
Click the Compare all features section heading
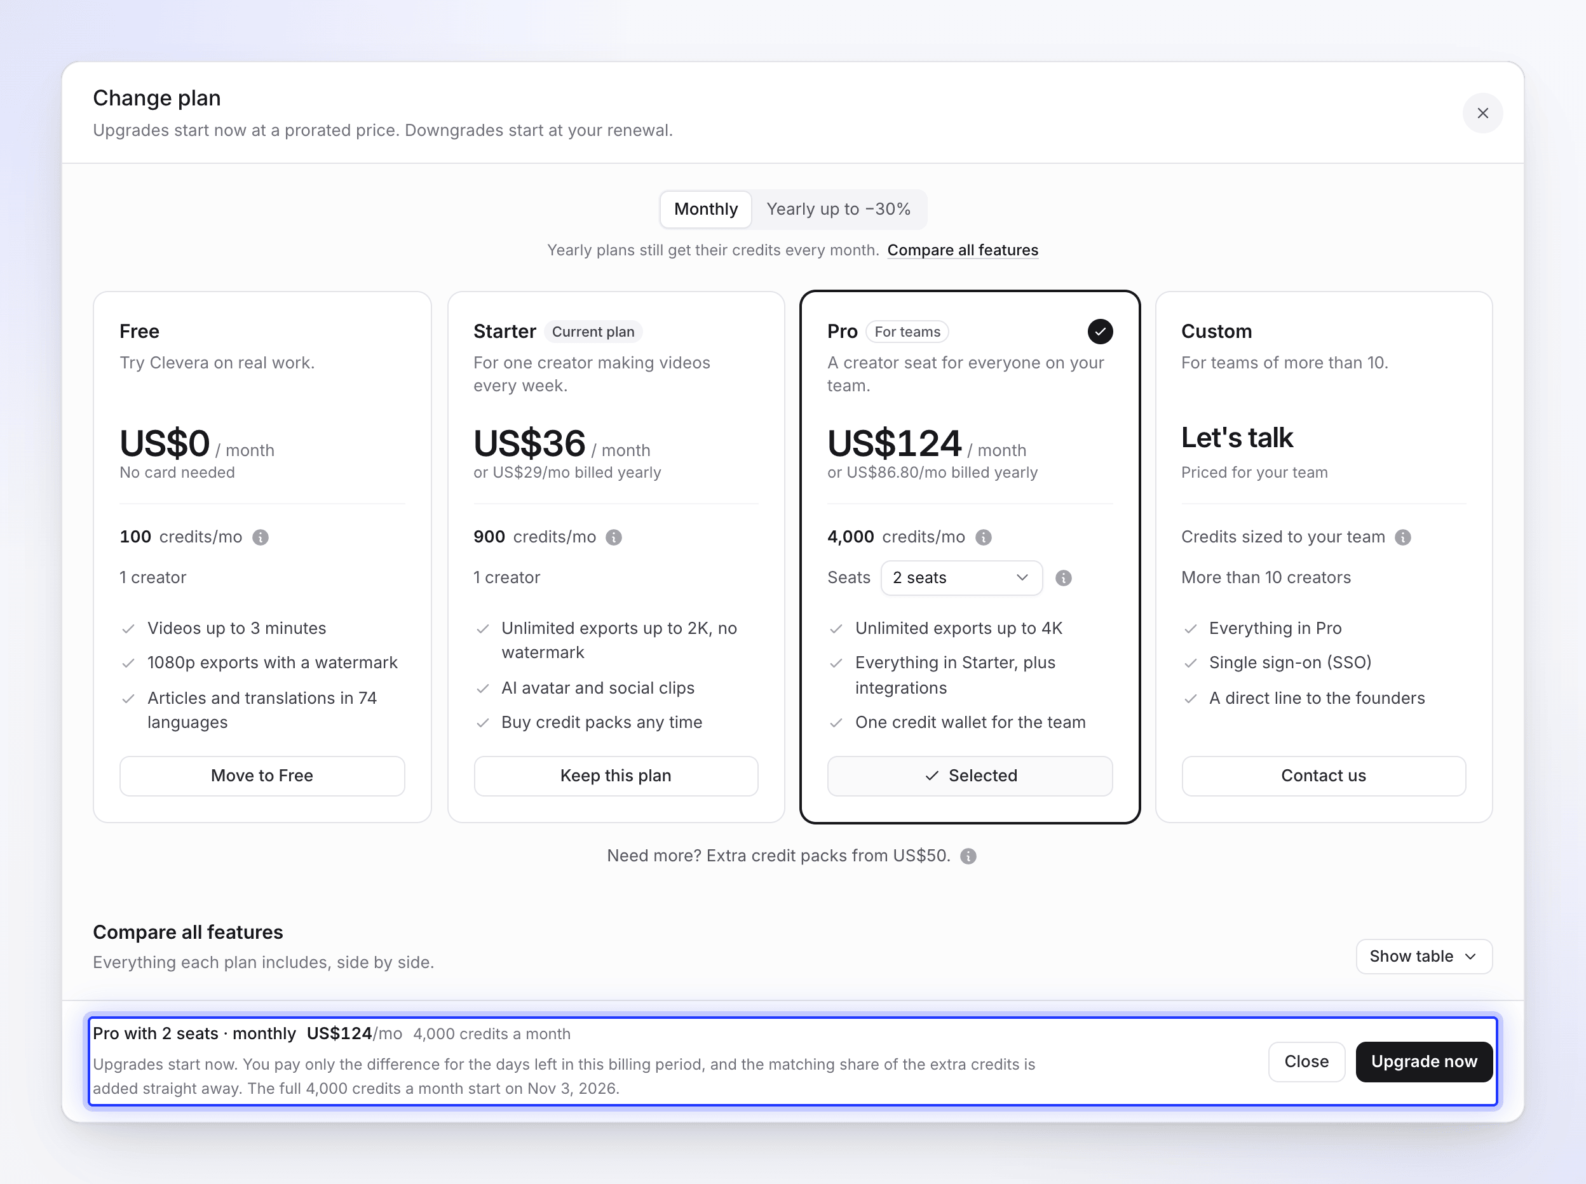tap(188, 932)
